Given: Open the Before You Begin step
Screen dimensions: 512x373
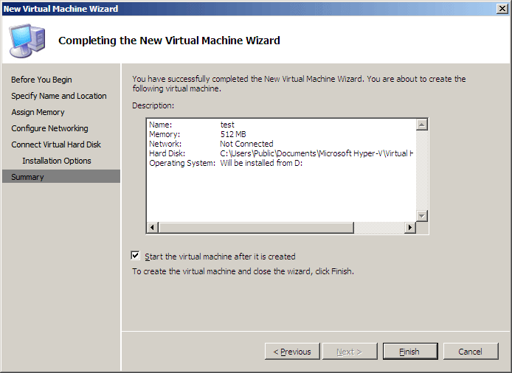Looking at the screenshot, I should [41, 80].
